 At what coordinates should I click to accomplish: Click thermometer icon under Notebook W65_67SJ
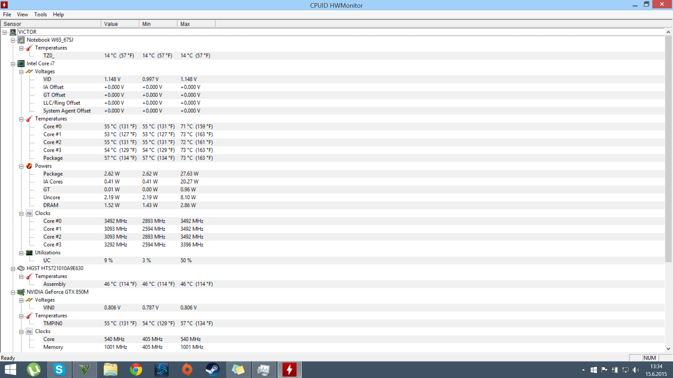pyautogui.click(x=29, y=48)
